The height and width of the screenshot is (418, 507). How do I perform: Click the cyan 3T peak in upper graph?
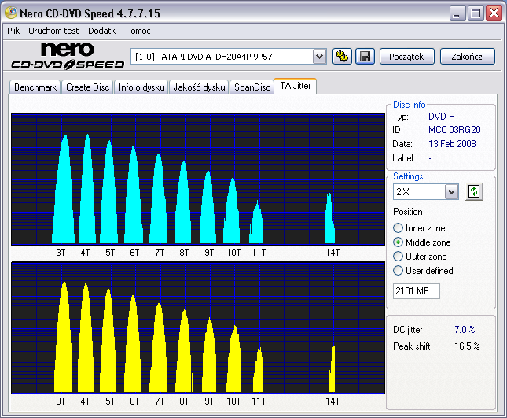tap(64, 194)
